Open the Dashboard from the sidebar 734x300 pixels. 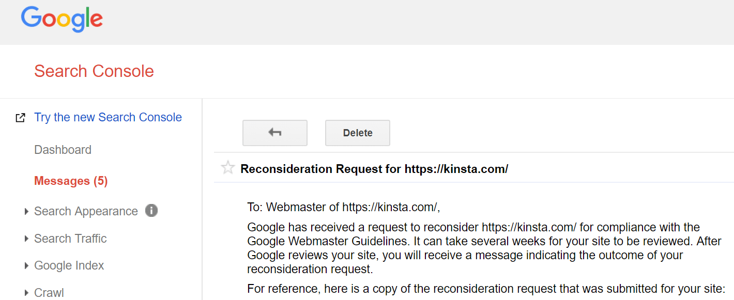click(63, 149)
